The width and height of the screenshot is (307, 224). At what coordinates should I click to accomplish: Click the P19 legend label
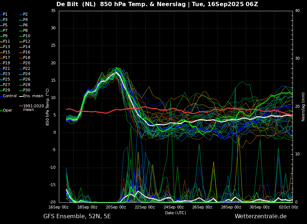coord(5,63)
